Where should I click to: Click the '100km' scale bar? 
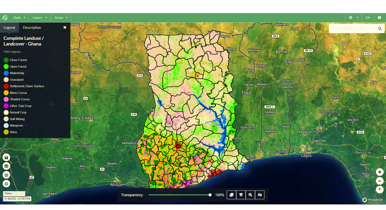[14, 193]
